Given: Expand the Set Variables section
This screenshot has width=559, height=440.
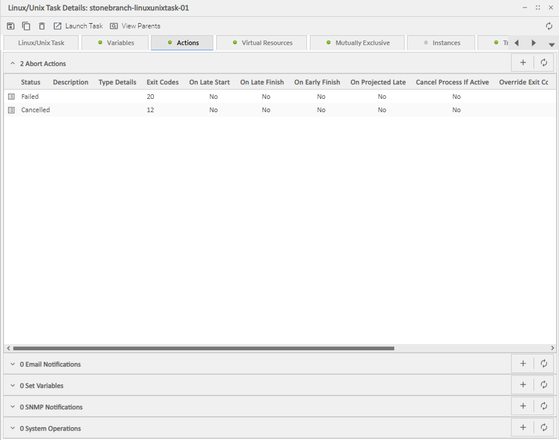Looking at the screenshot, I should pyautogui.click(x=13, y=386).
